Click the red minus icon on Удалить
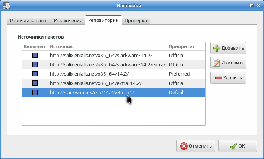Image resolution: width=264 pixels, height=159 pixels. tap(218, 78)
